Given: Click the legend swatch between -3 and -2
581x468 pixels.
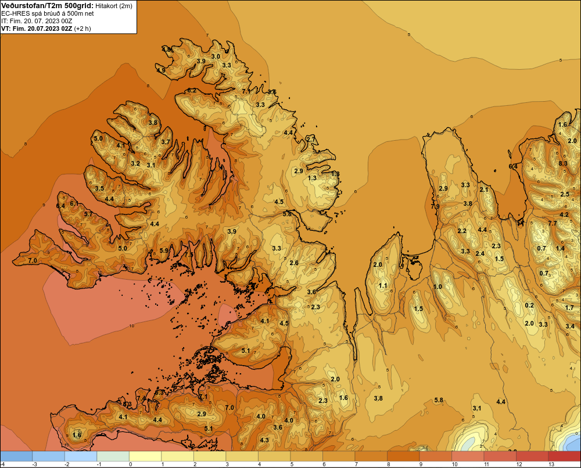Looking at the screenshot, I should tap(49, 456).
